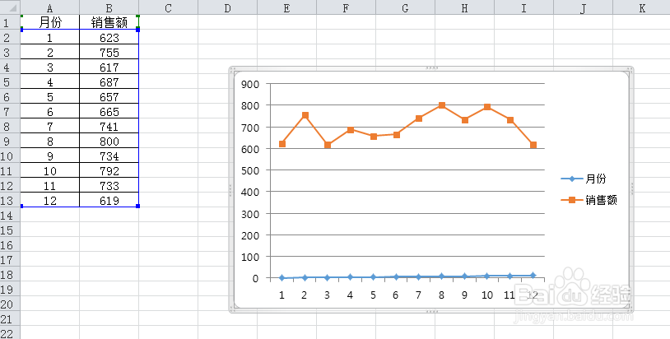Click cell B13 with value 619
The height and width of the screenshot is (339, 670).
(109, 200)
